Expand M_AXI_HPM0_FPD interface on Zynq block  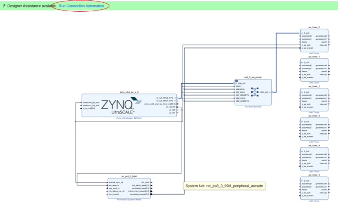coord(175,98)
